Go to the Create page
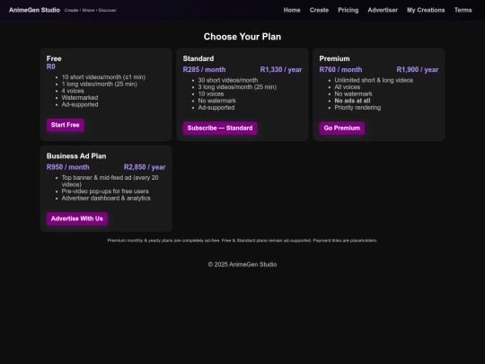The height and width of the screenshot is (364, 485). tap(319, 10)
